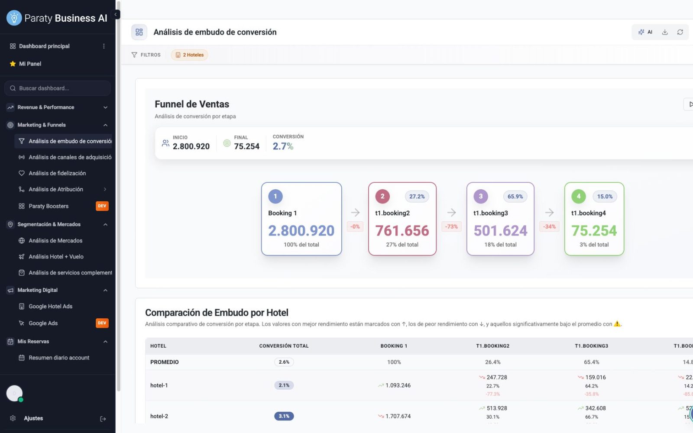Viewport: 693px width, 433px height.
Task: Click the 2 Hoteles filter chip
Action: [x=190, y=55]
